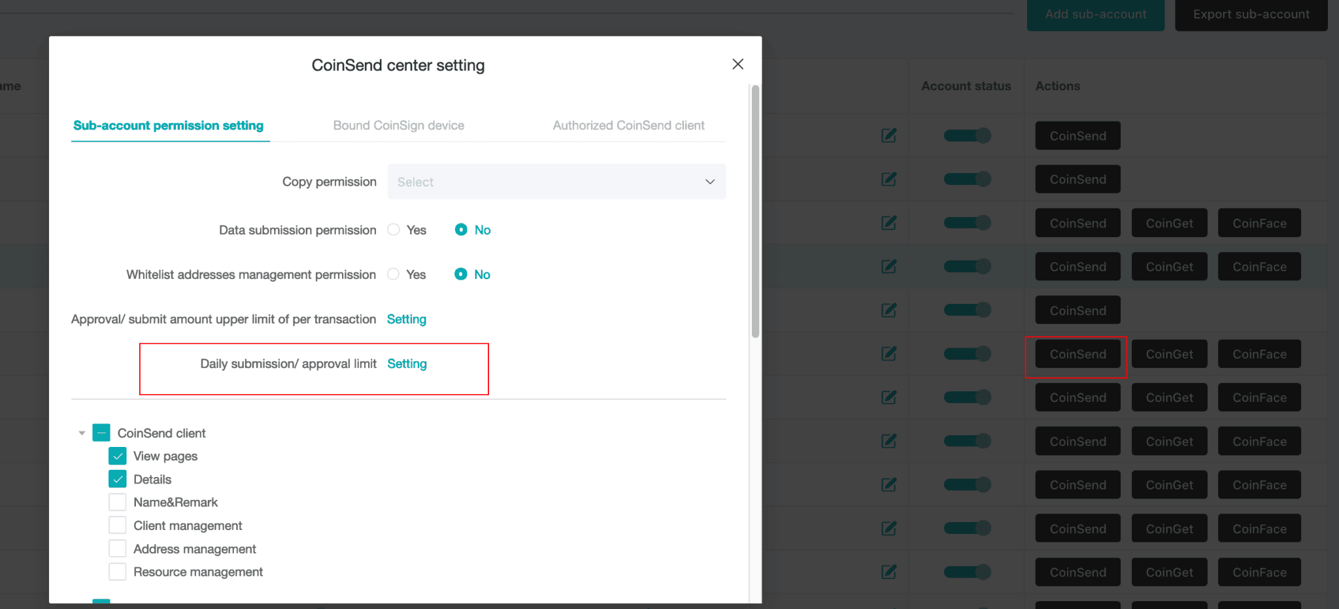Click the edit icon in the last visible row
Screen dimensions: 1339x609
click(889, 572)
